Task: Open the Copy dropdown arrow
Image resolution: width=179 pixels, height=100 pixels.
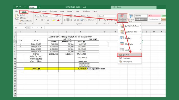Action: pos(27,18)
